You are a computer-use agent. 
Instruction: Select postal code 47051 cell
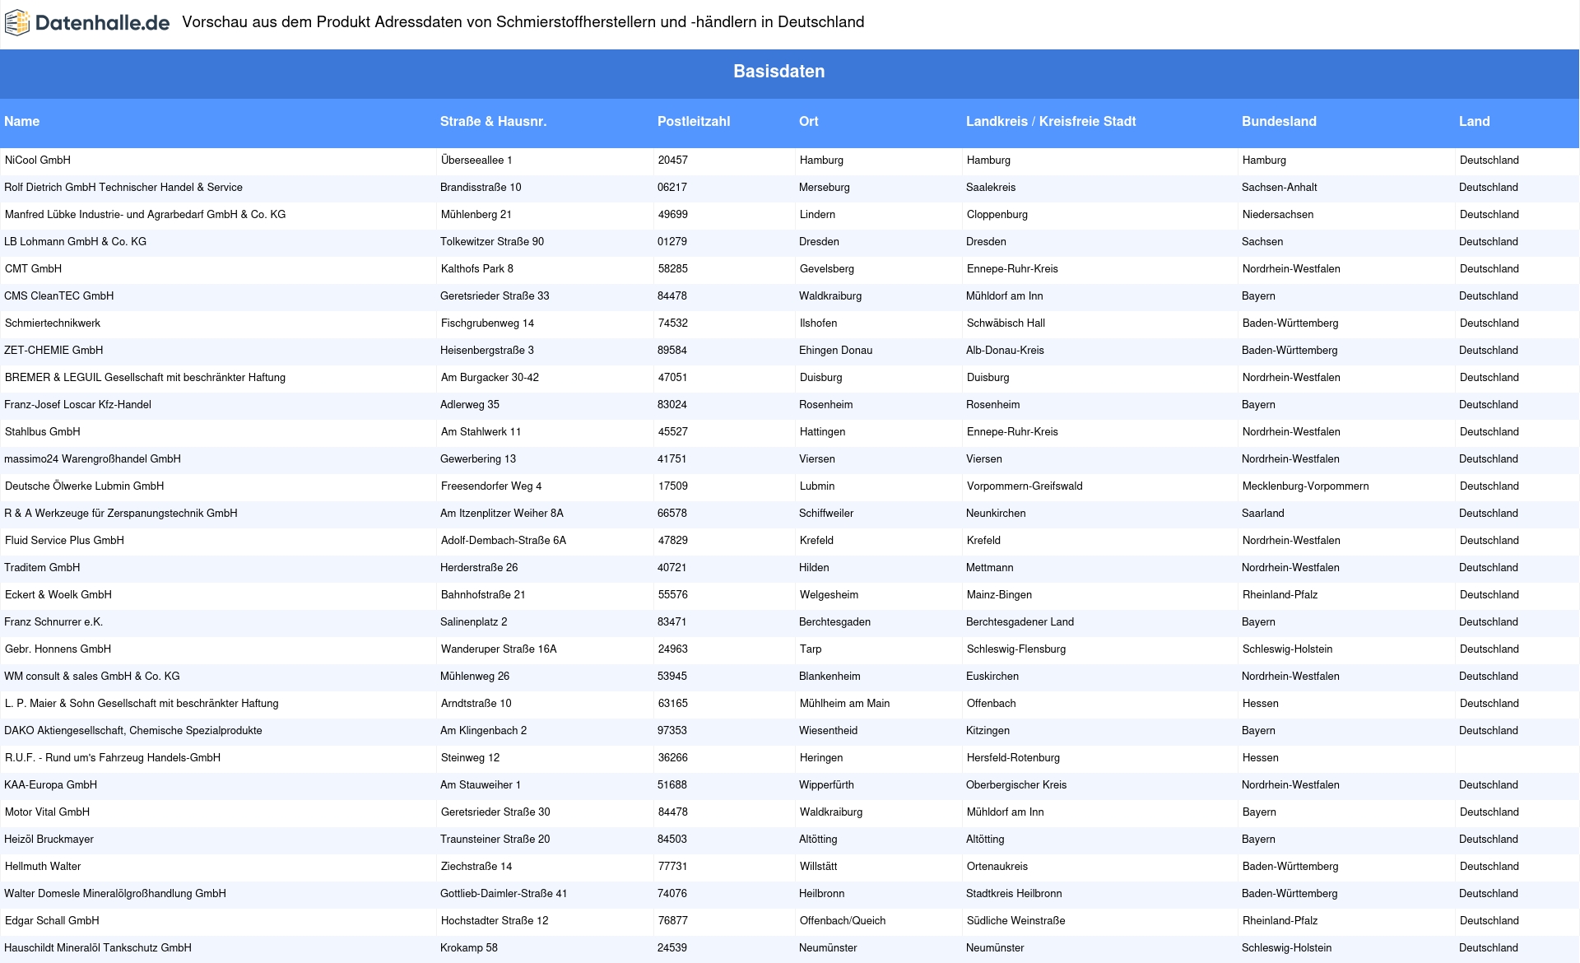672,378
